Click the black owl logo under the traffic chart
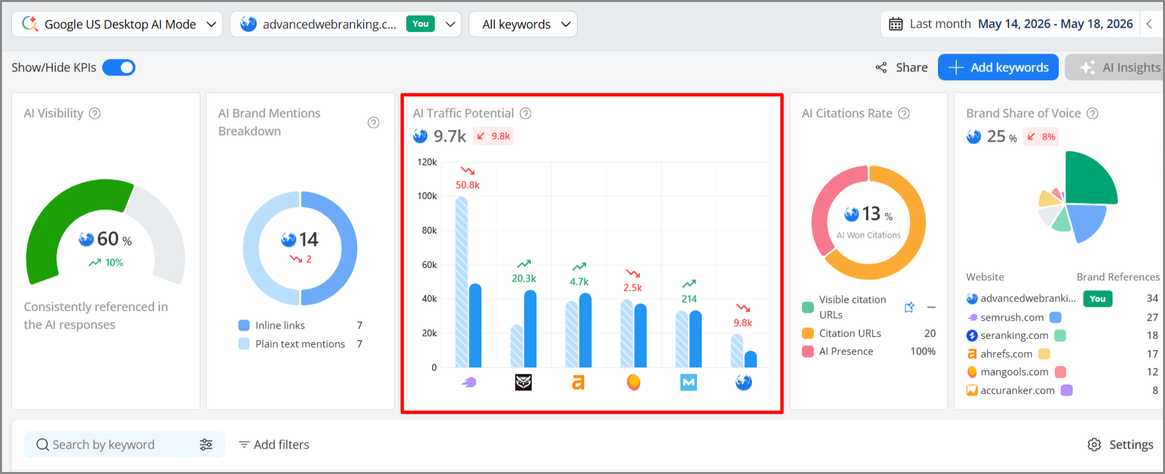 (524, 383)
